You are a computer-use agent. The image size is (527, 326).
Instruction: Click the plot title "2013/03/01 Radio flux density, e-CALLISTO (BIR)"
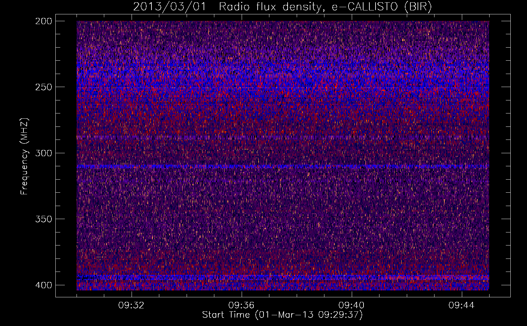[x=282, y=7]
